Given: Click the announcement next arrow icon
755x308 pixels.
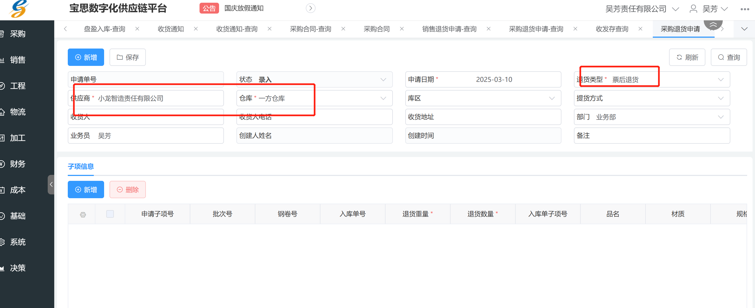Looking at the screenshot, I should point(310,8).
